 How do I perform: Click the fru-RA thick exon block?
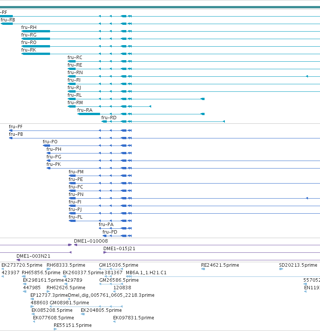(89, 114)
